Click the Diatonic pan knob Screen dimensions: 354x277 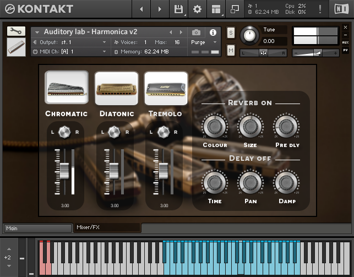tap(114, 132)
